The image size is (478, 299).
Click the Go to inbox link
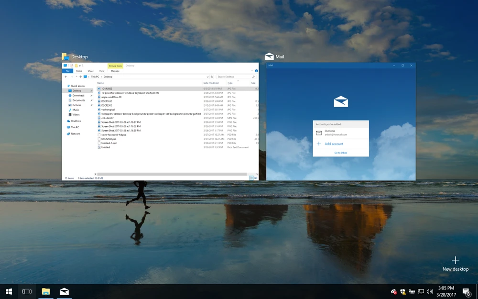coord(341,153)
